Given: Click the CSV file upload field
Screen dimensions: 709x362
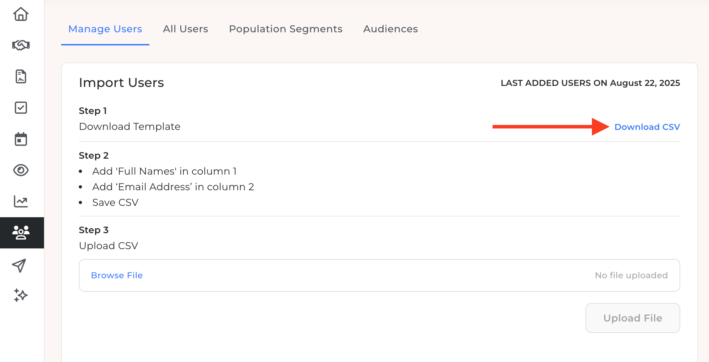Looking at the screenshot, I should [x=379, y=275].
